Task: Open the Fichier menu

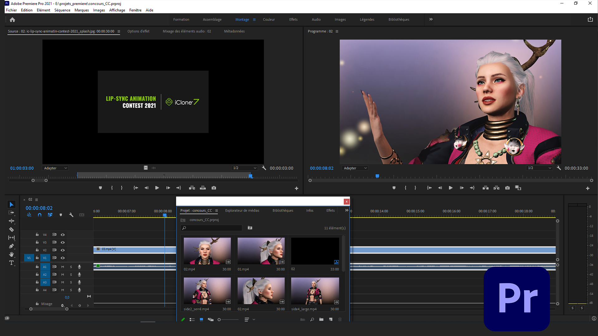Action: coord(11,10)
